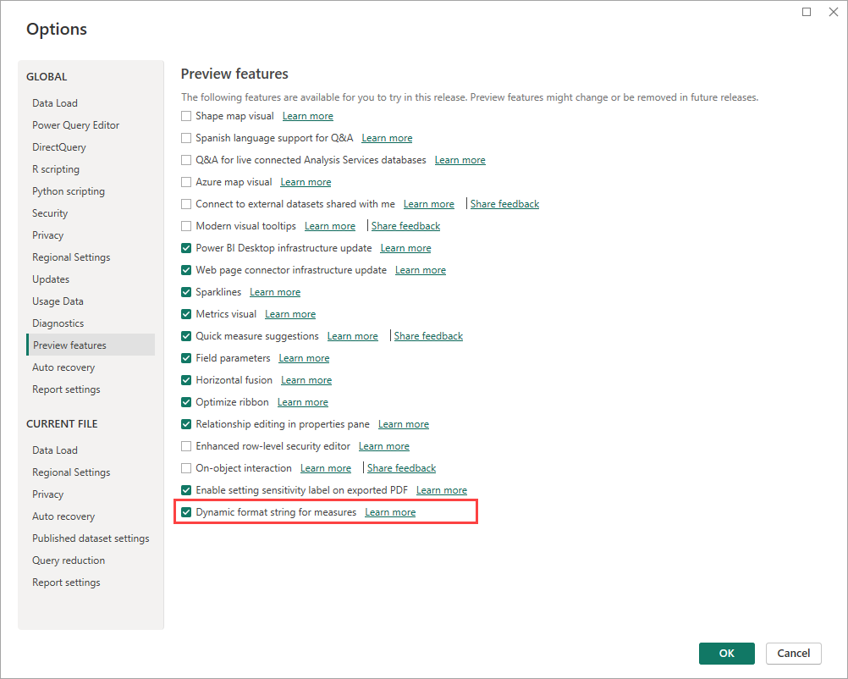848x679 pixels.
Task: Open Learn more for Power BI Desktop infrastructure update
Action: pos(405,248)
